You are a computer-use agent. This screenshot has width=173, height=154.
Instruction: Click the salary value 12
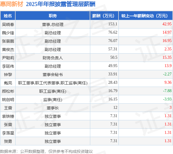(x=115, y=108)
